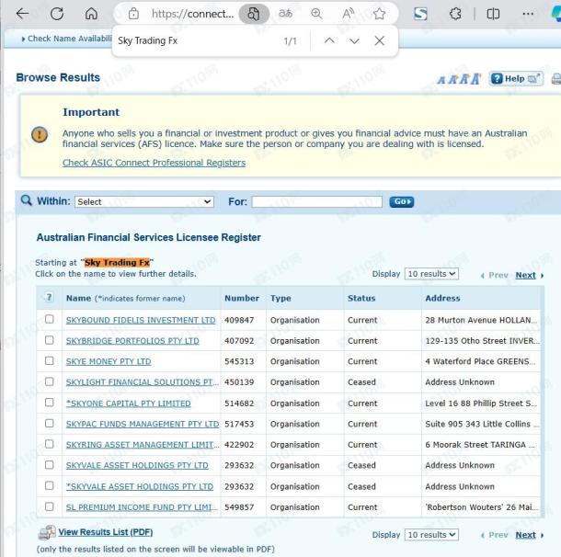
Task: Click the Go button
Action: point(401,202)
